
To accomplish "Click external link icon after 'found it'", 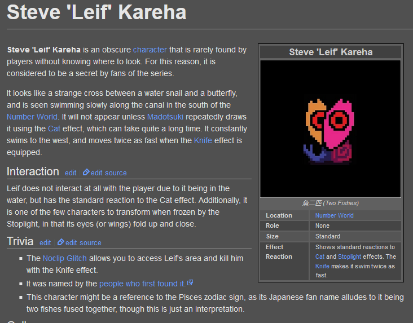I will [x=190, y=283].
